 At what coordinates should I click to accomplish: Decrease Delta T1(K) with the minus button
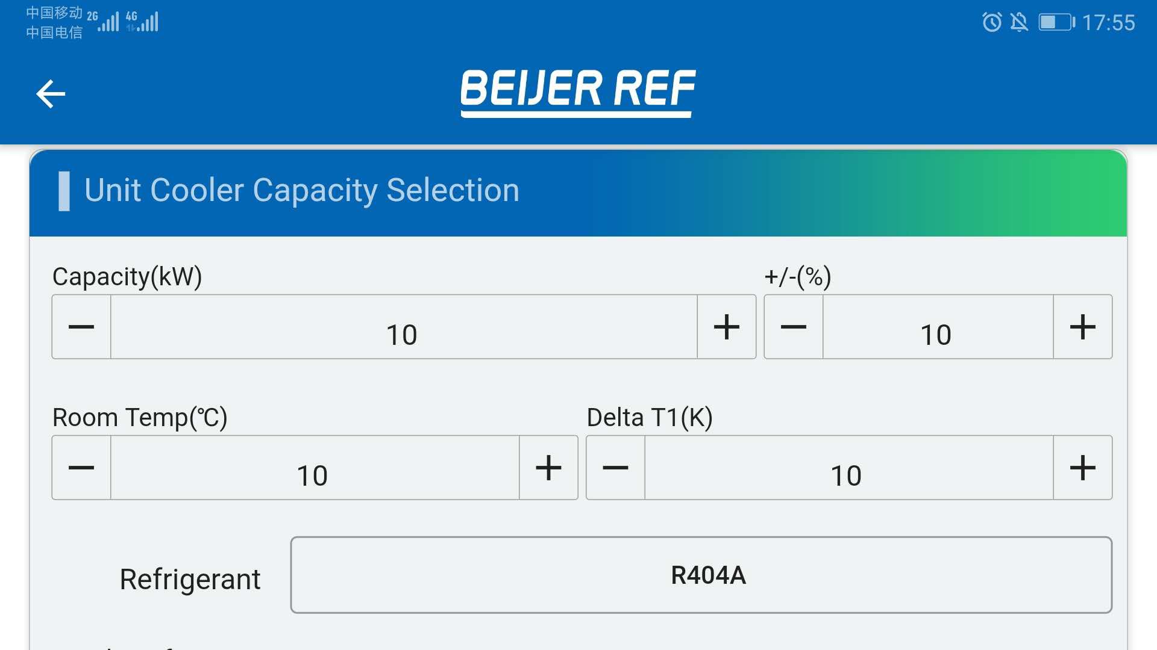click(x=615, y=467)
